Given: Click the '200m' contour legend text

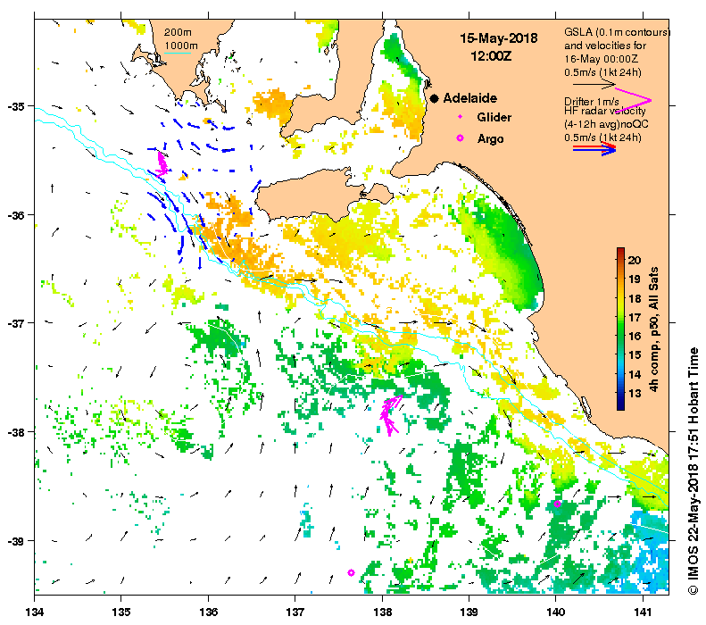Looking at the screenshot, I should [178, 32].
